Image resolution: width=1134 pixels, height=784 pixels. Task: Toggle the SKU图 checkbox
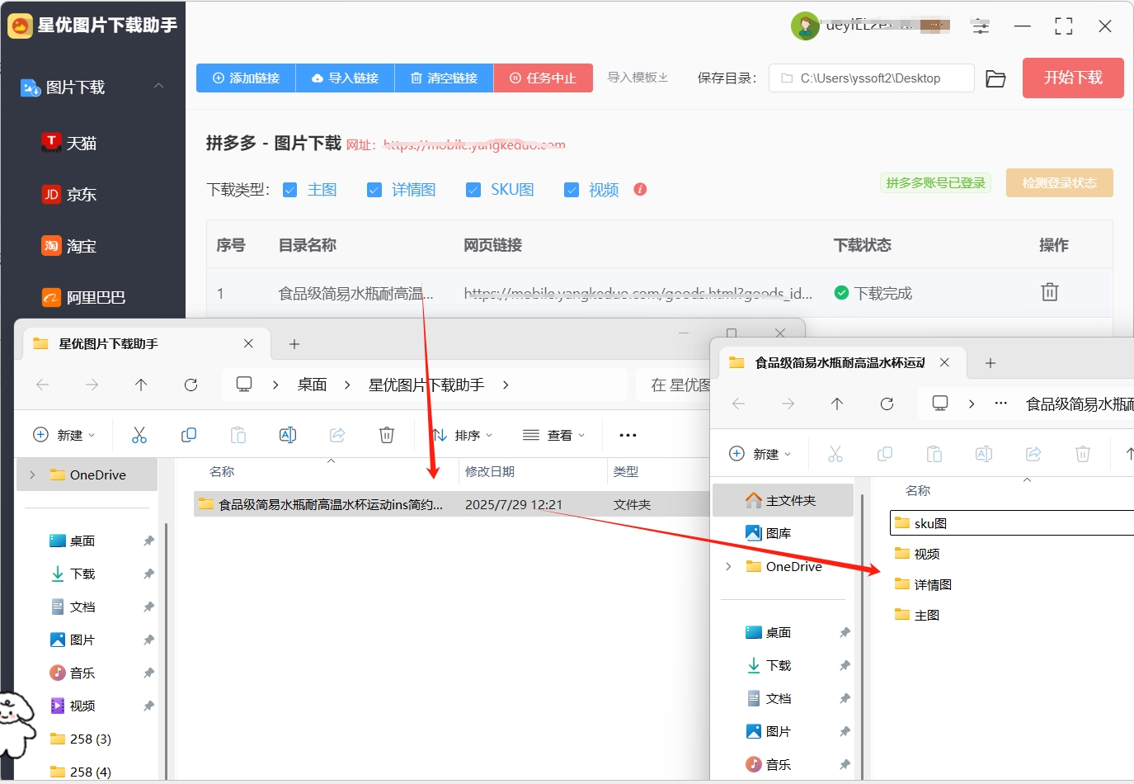(473, 190)
